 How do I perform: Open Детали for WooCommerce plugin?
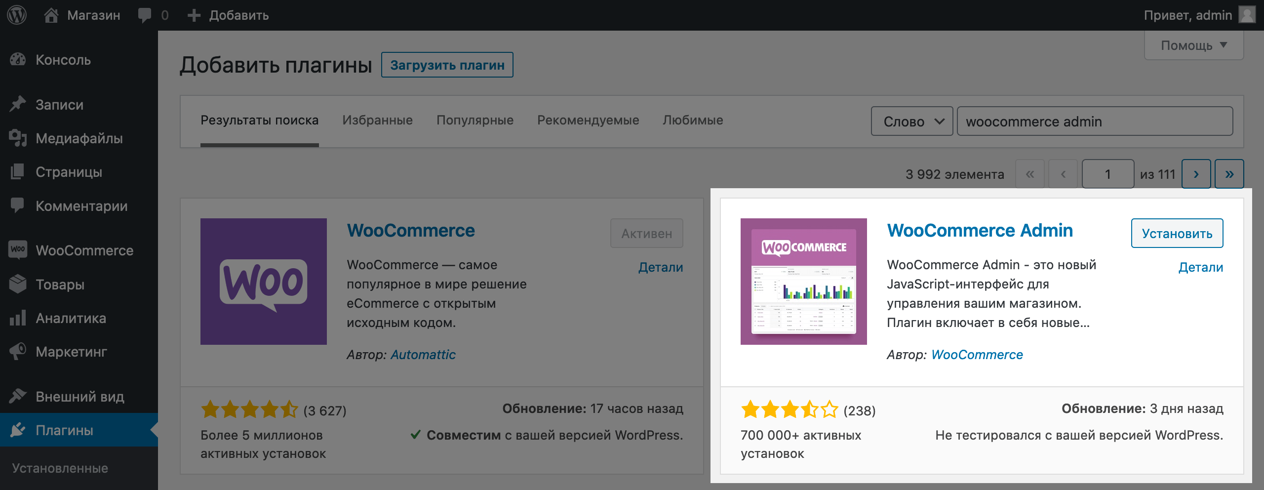point(661,267)
